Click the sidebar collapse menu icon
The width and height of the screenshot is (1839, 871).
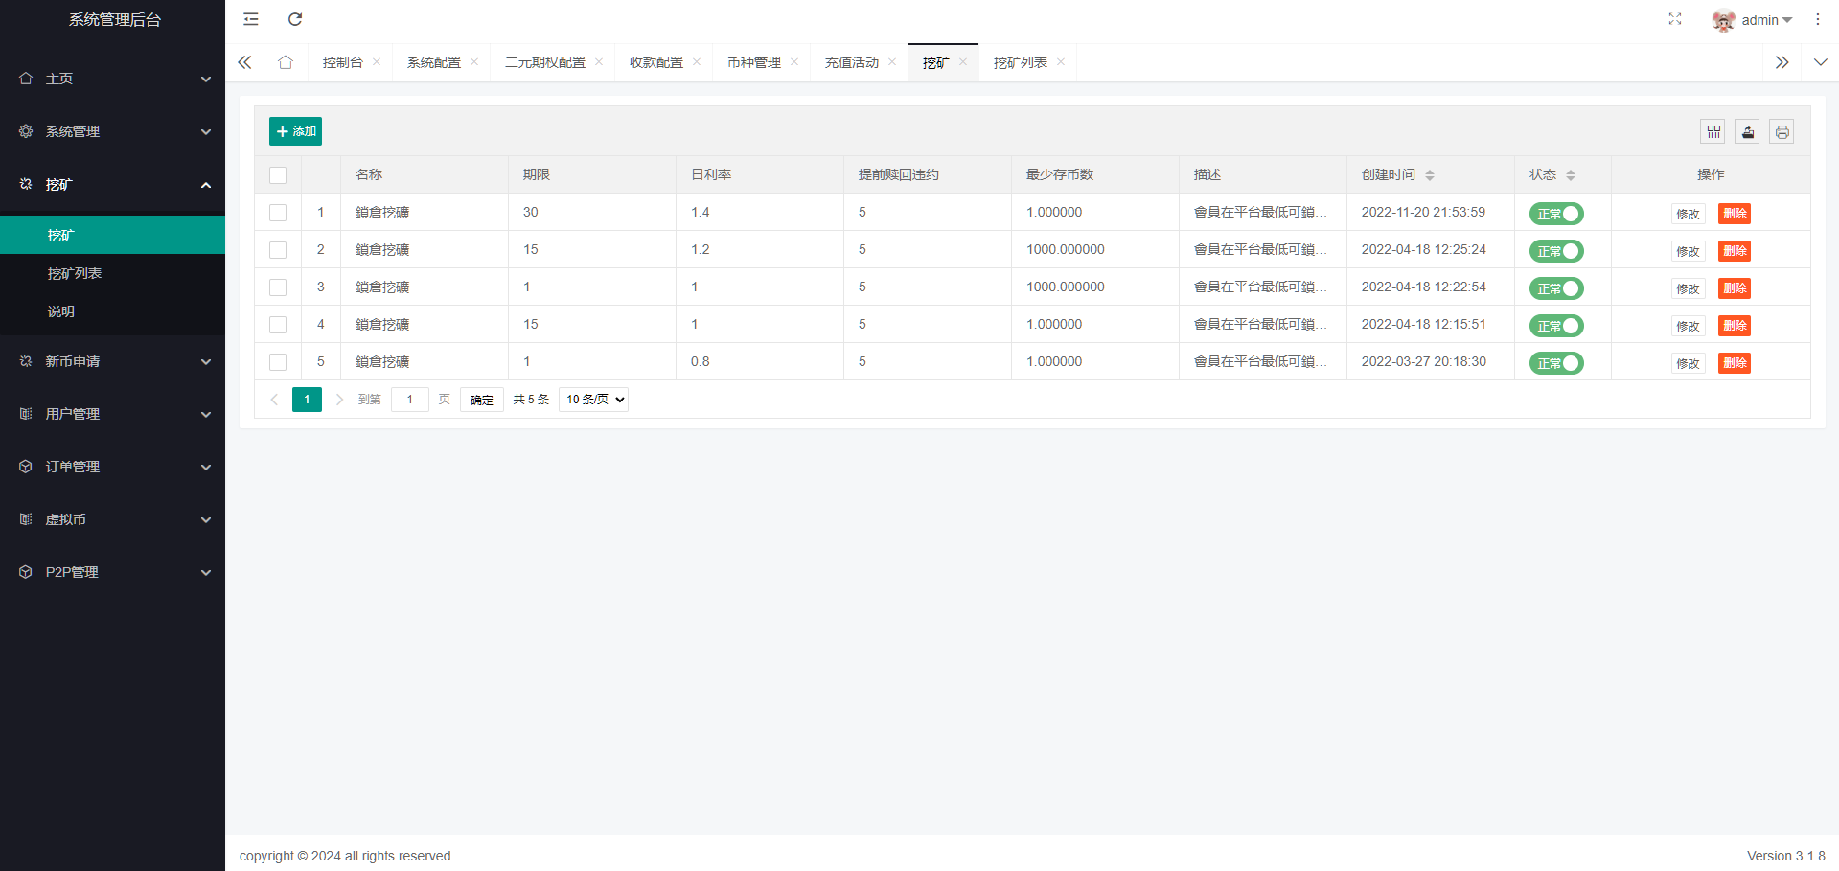251,19
